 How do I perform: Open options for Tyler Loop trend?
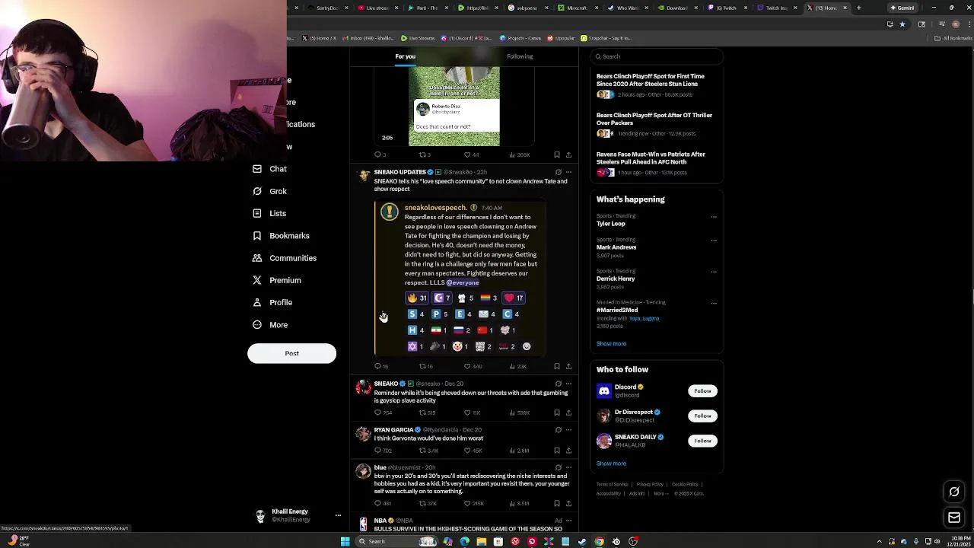[714, 217]
